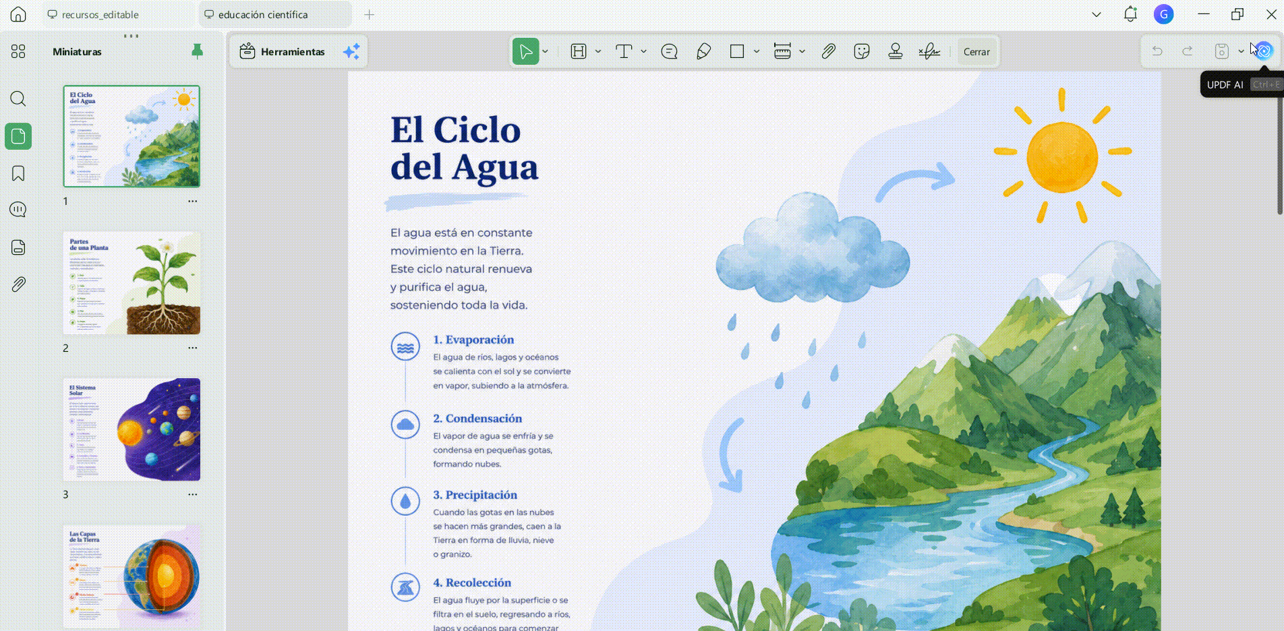Select the text box tool
This screenshot has width=1284, height=631.
tap(624, 51)
